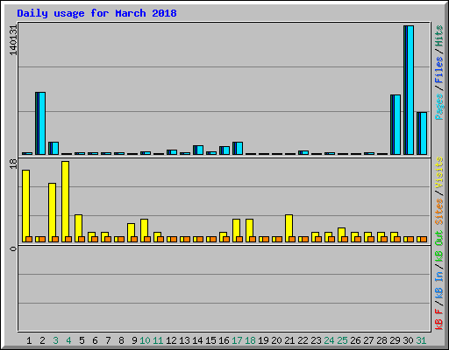Click day 14 on the x-axis
Screen dimensions: 449x350
pos(197,340)
